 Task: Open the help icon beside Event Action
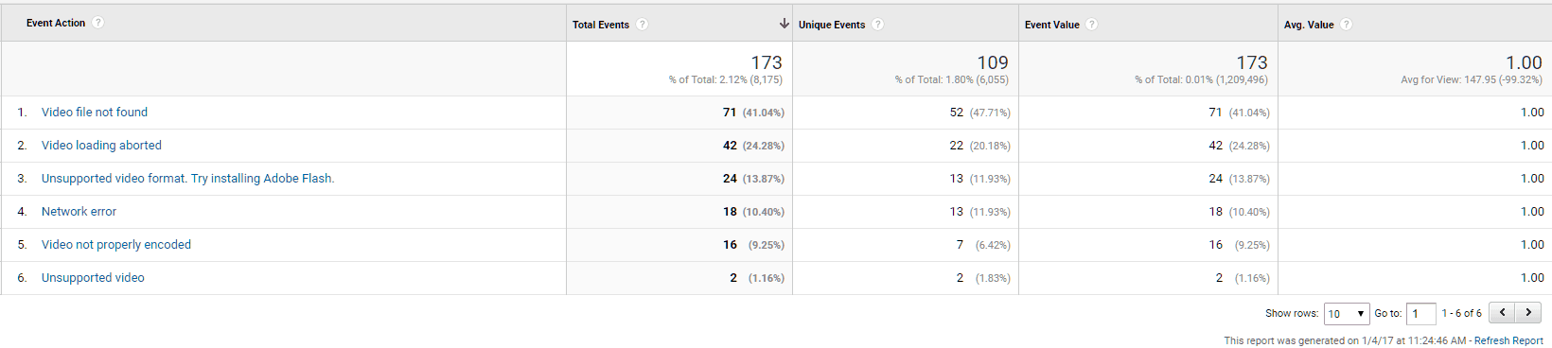click(98, 23)
